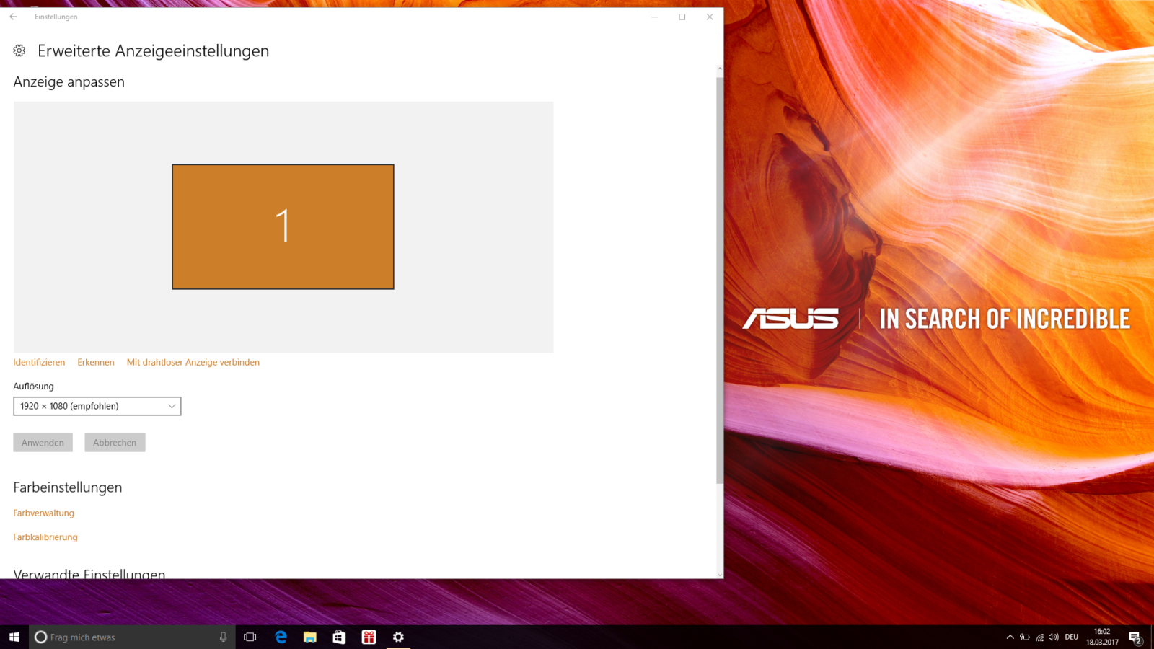Select the orange display 1 monitor rectangle
The image size is (1154, 649).
pos(283,226)
